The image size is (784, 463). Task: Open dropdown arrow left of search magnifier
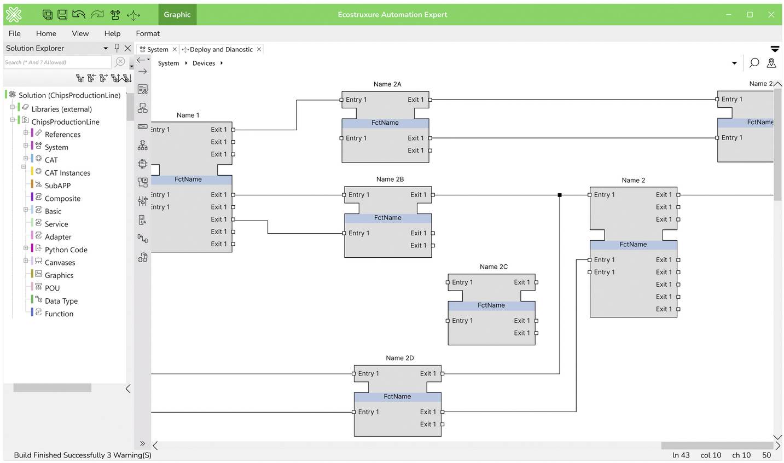734,63
